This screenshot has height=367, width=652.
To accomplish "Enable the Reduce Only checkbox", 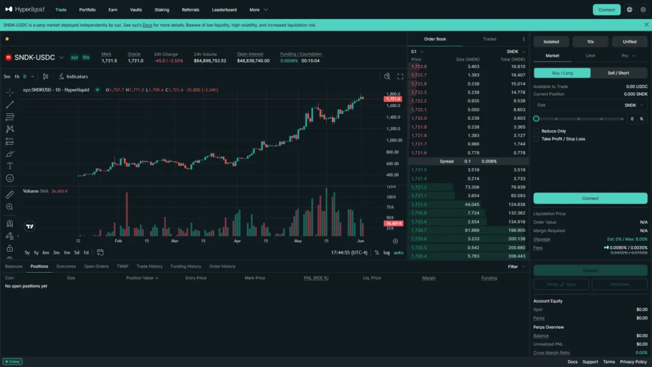I will click(536, 131).
